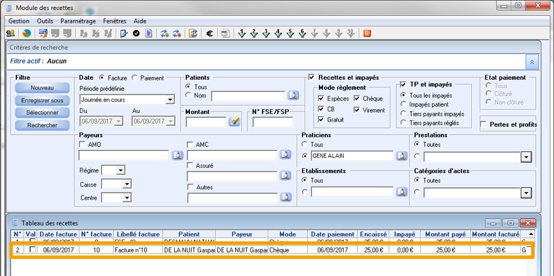Click the Rechercher button
The image size is (554, 276).
click(x=42, y=125)
